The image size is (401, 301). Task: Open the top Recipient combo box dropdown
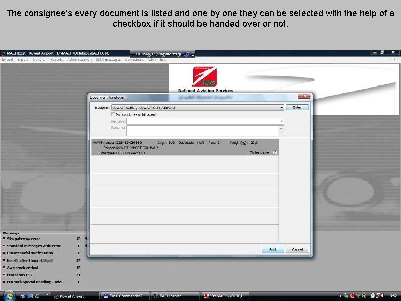pos(282,108)
